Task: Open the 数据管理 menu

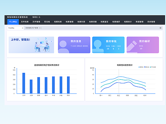Action: (x=140, y=22)
